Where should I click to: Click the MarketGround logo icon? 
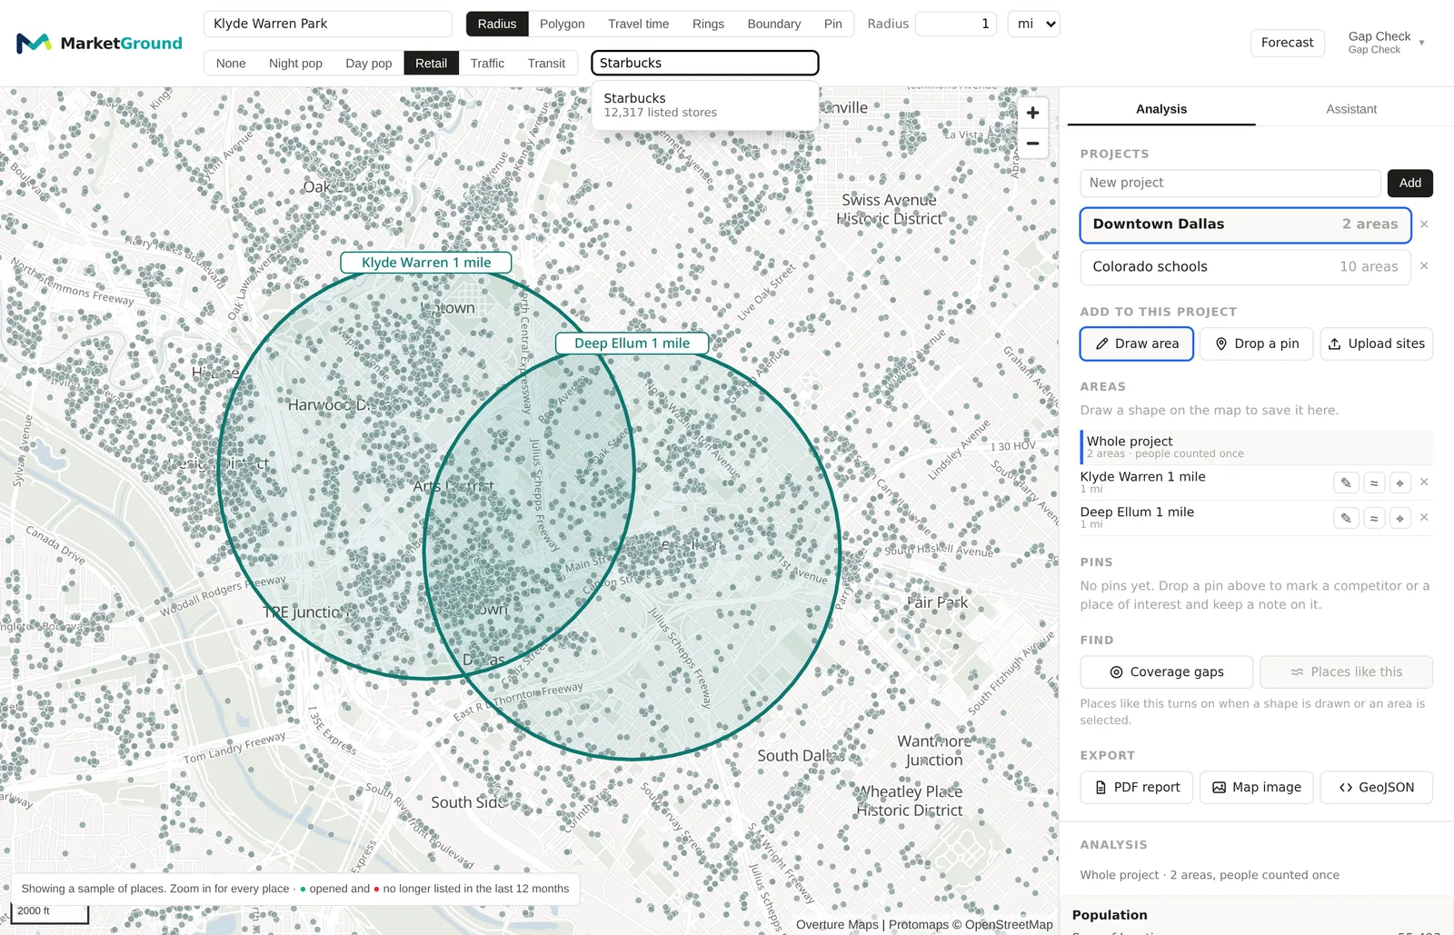(34, 43)
